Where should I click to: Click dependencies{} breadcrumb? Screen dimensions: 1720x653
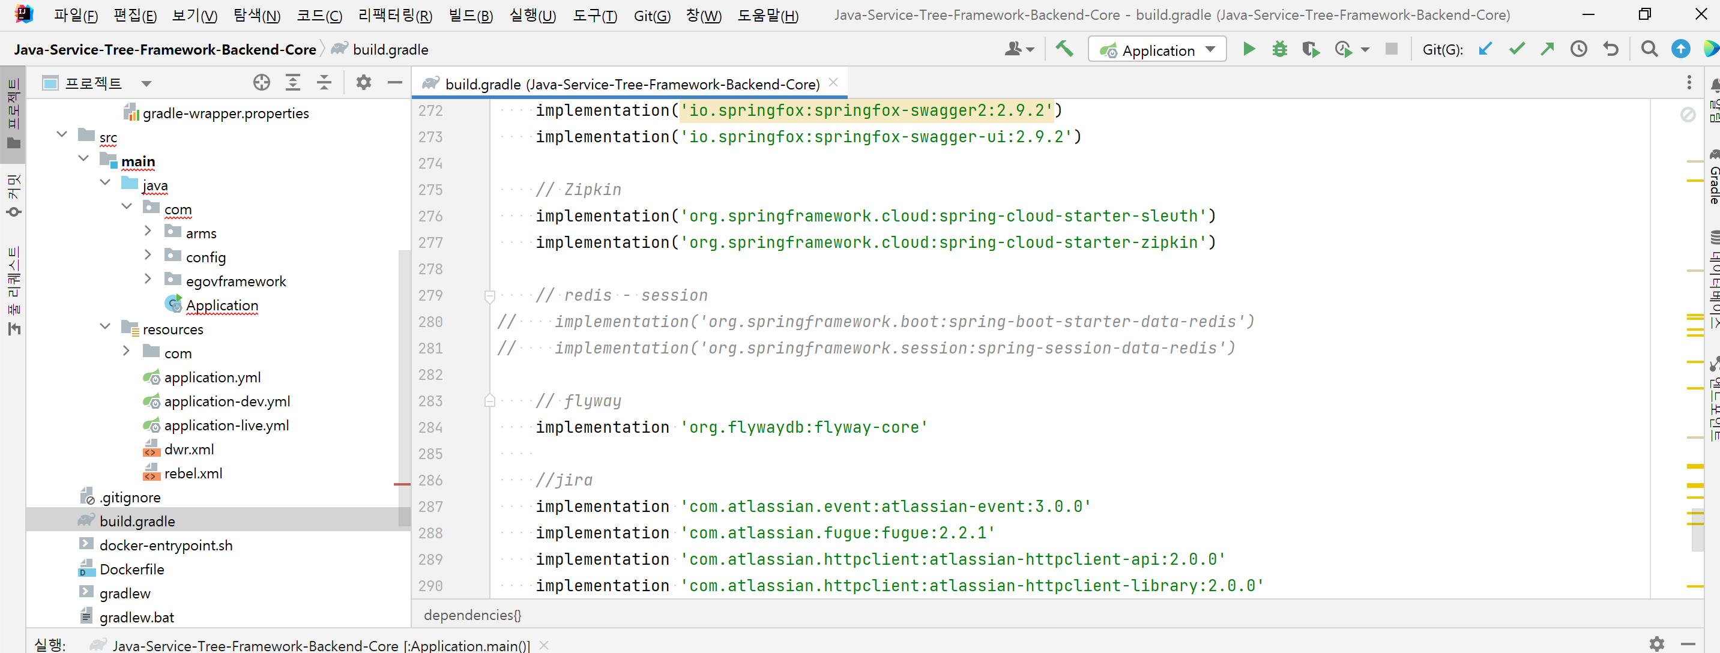coord(472,614)
